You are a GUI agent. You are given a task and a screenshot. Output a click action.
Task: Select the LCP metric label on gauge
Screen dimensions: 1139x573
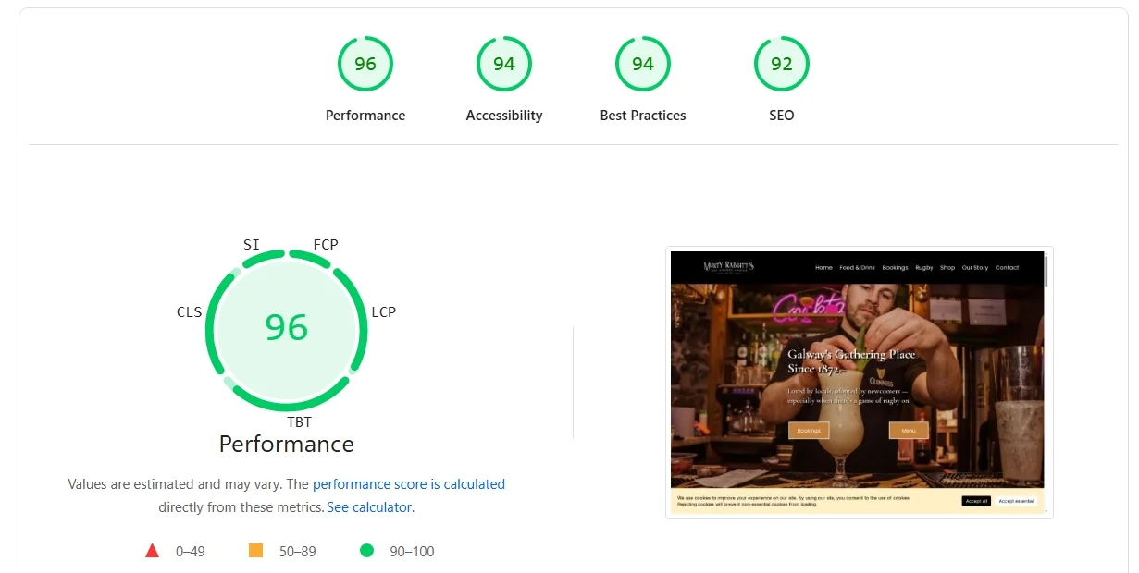click(x=383, y=312)
